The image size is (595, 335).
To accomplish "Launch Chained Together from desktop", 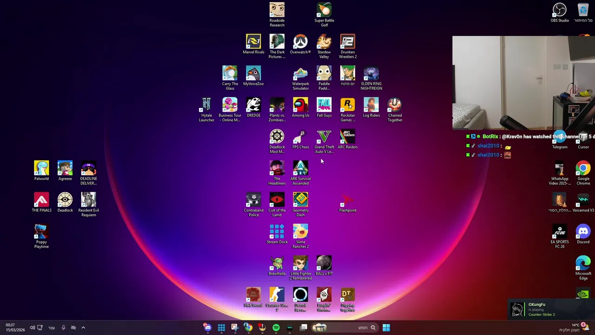I will click(395, 110).
